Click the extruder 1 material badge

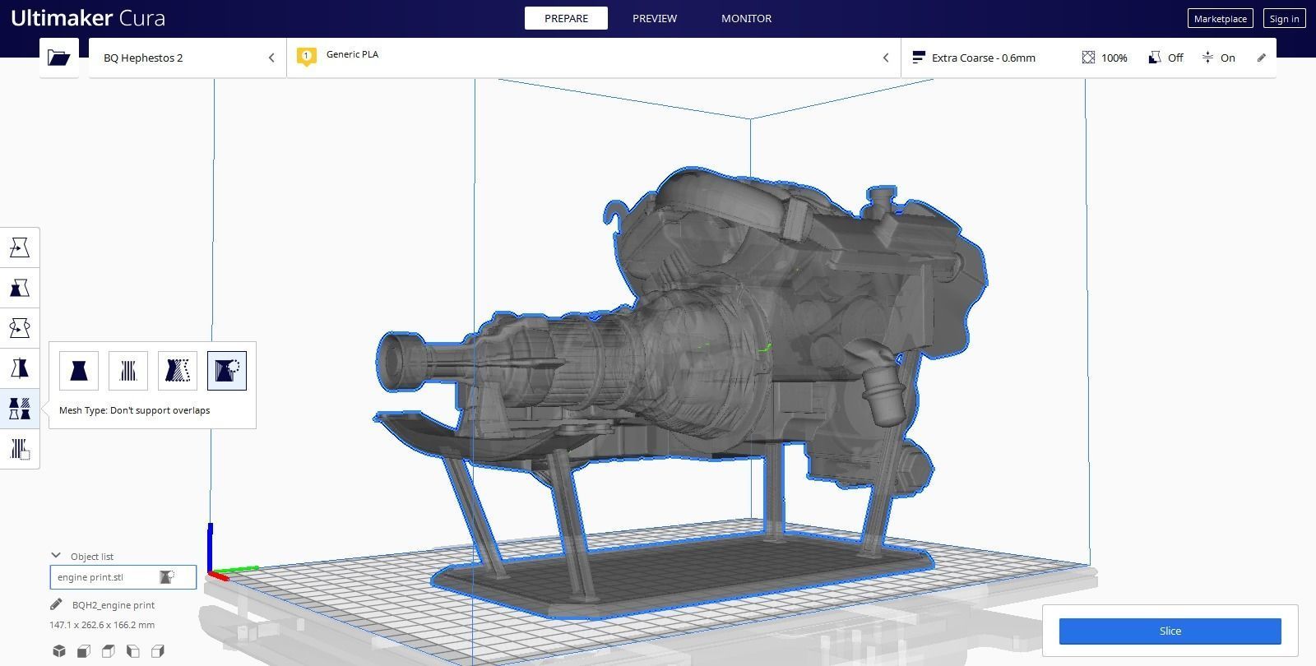tap(306, 57)
